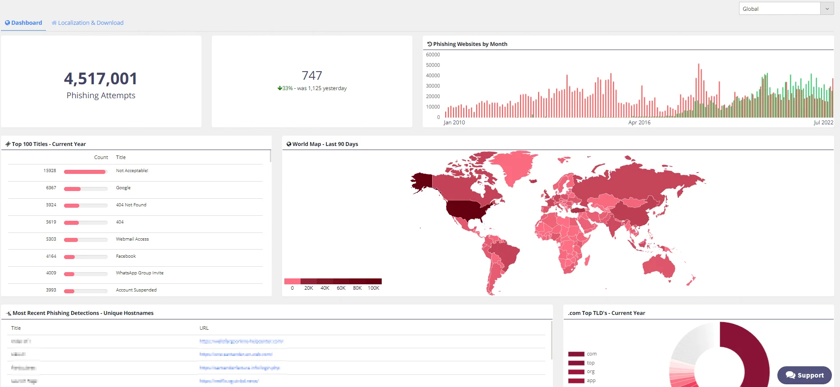
Task: Click the 40K map legend swatch
Action: click(325, 281)
